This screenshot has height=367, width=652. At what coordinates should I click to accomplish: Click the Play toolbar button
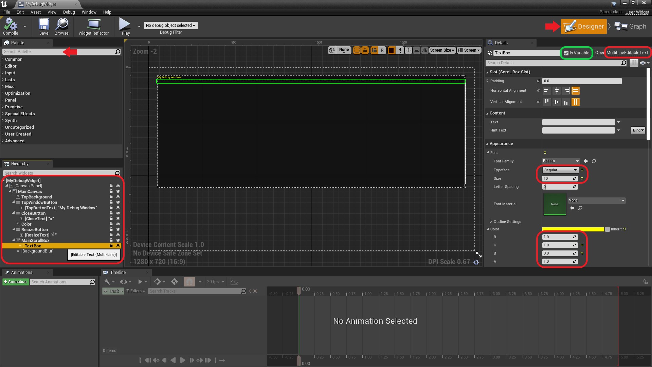(125, 27)
